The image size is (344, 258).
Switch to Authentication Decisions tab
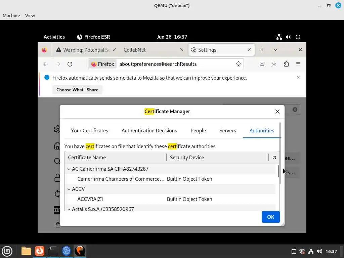[149, 131]
